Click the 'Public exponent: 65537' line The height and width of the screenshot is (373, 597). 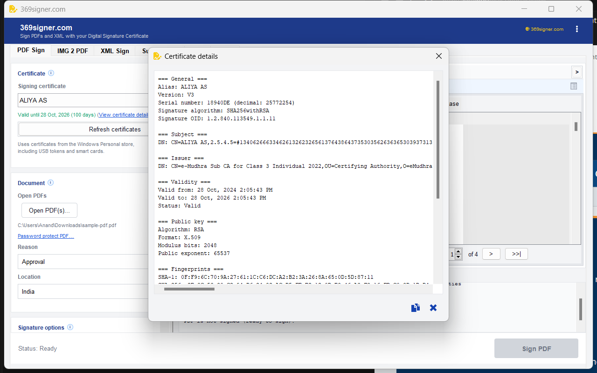click(194, 253)
